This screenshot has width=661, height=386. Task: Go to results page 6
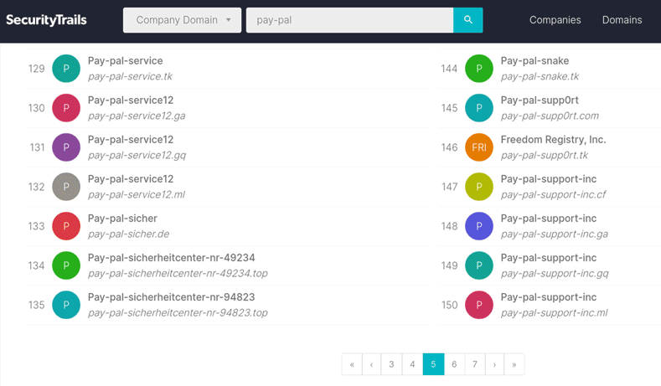(x=454, y=364)
